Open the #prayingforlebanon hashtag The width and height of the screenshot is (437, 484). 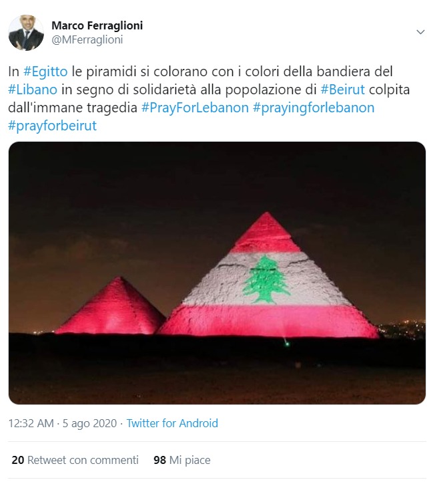[x=314, y=108]
